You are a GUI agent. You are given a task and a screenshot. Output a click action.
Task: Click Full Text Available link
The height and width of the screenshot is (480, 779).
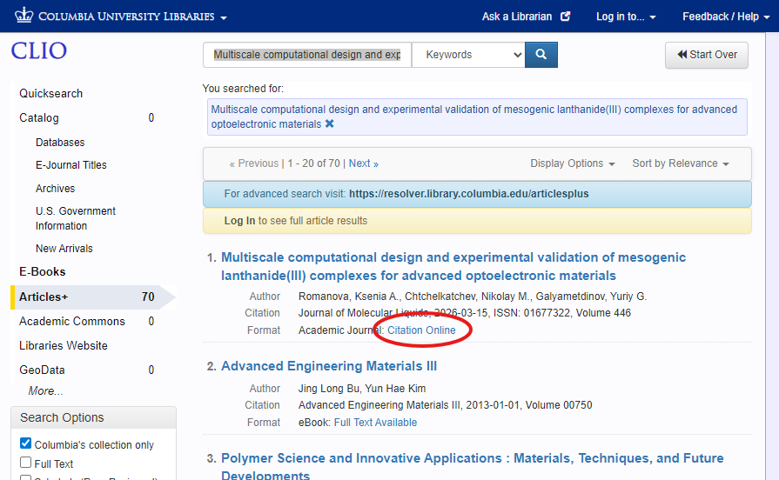tap(376, 423)
